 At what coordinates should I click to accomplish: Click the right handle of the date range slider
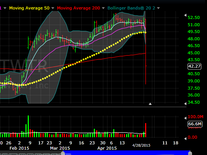tap(190, 153)
